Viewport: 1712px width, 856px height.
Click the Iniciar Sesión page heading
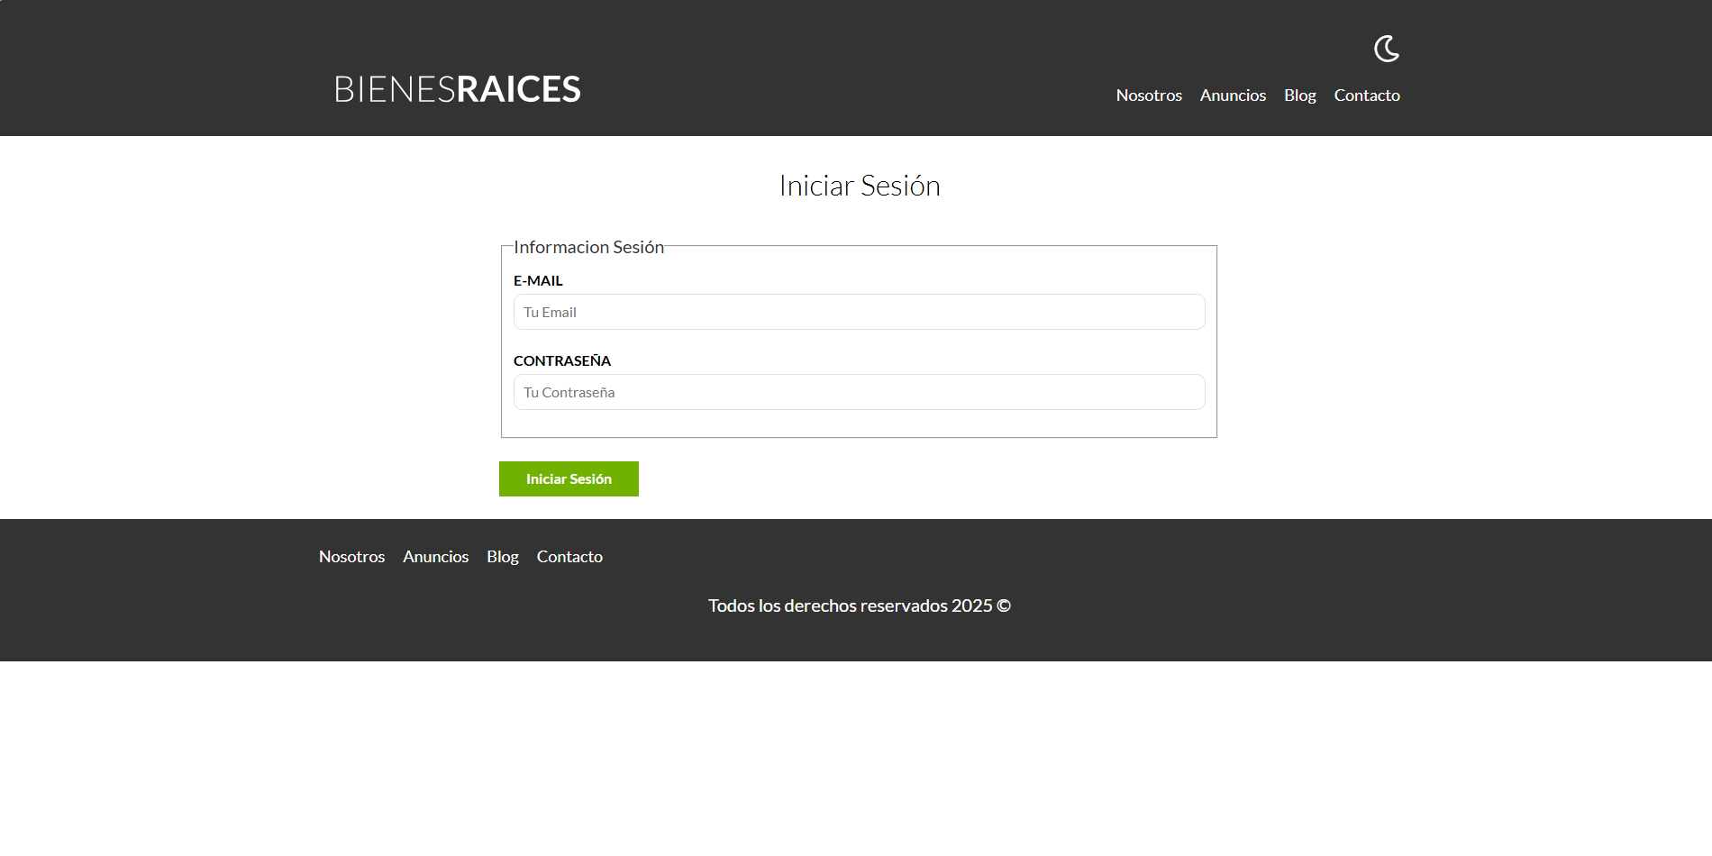[860, 186]
